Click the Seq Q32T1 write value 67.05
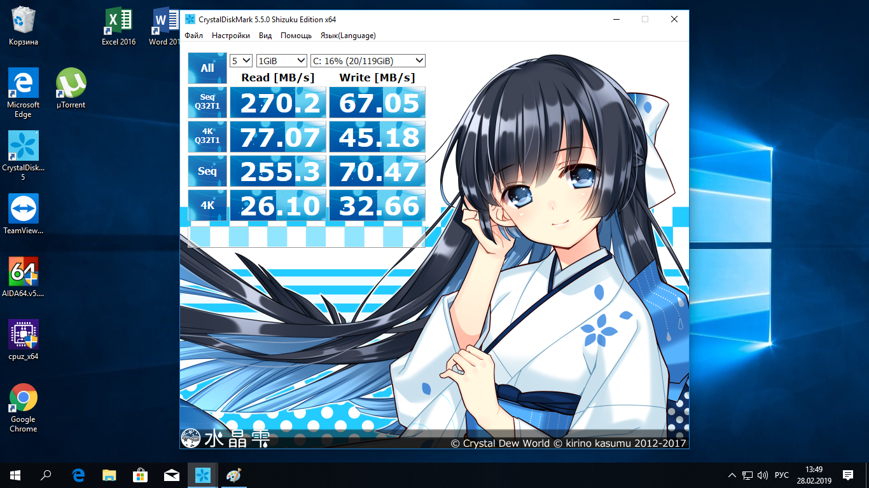 tap(377, 102)
